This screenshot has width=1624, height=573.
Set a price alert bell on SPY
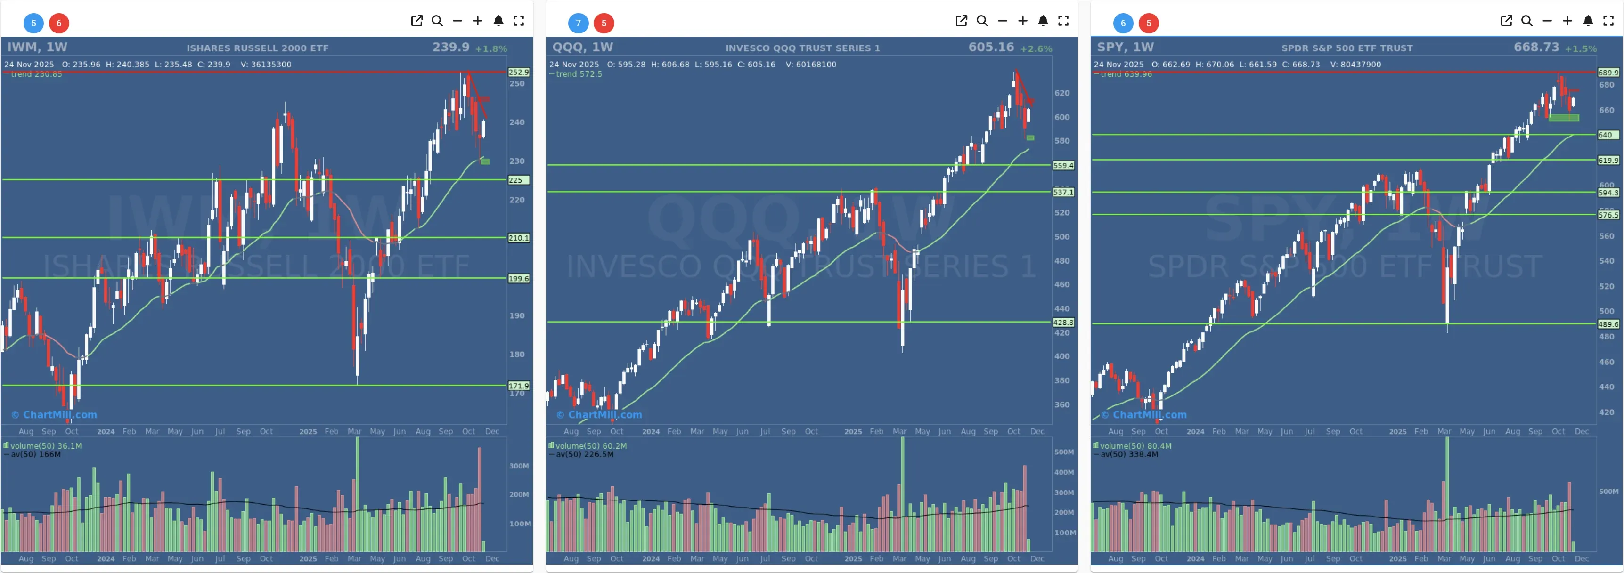coord(1589,21)
